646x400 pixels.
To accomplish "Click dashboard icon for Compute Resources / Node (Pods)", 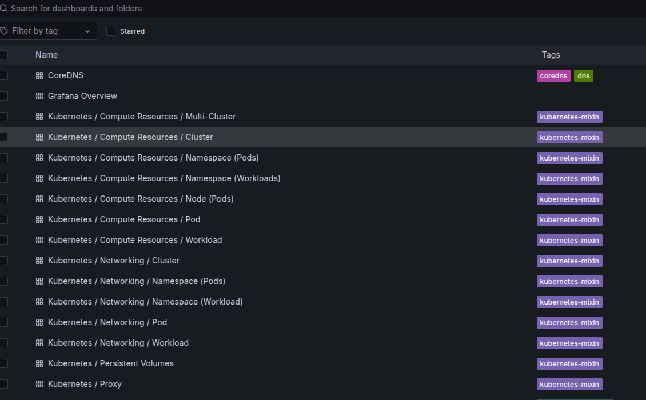I will coord(39,199).
